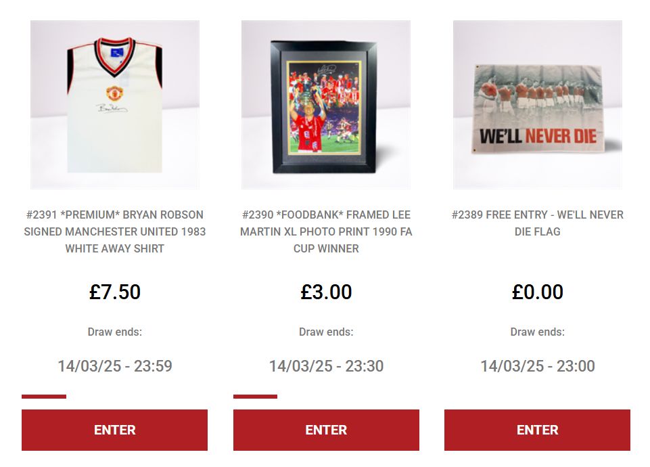
Task: Click the 14/03/25 - 23:00 draw end time
Action: coord(537,365)
